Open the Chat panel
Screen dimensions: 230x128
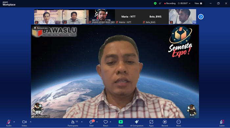point(91,123)
